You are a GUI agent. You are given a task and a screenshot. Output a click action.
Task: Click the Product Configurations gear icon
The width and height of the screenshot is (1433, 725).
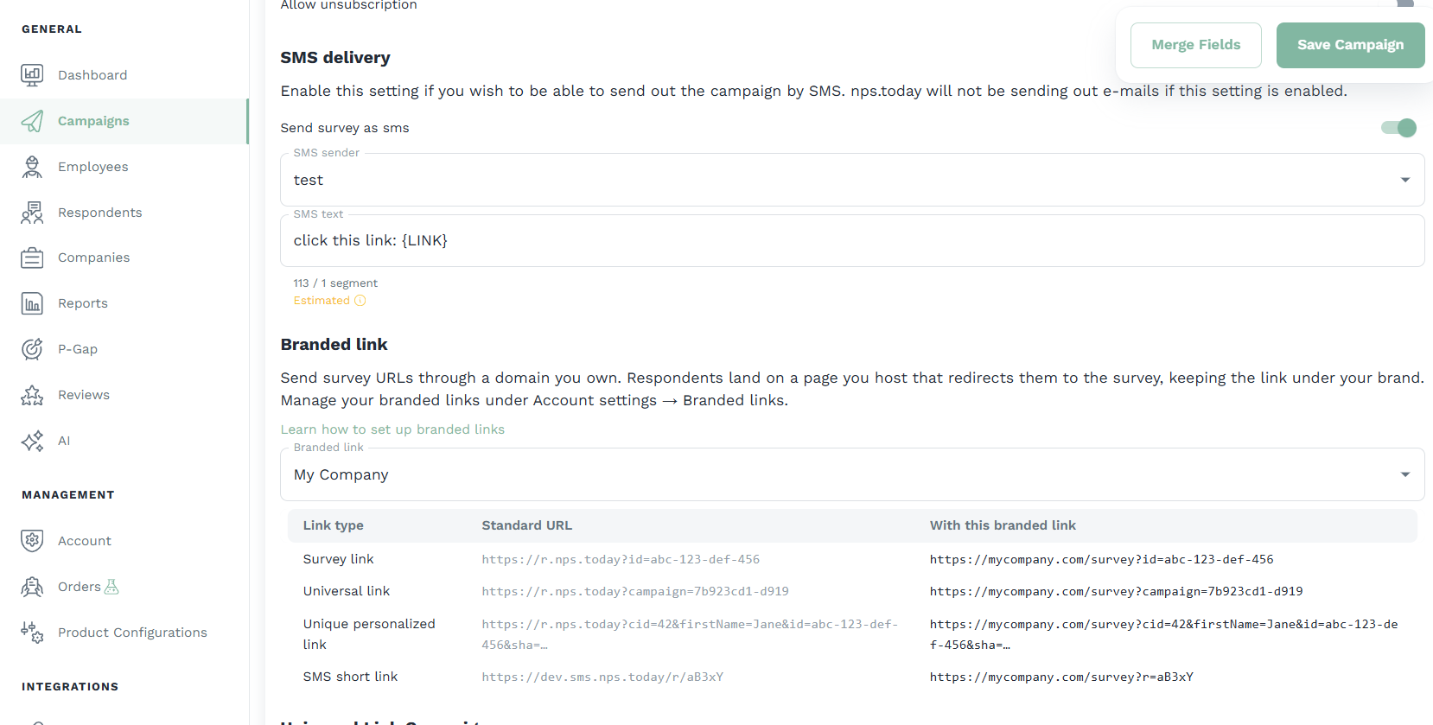click(32, 633)
